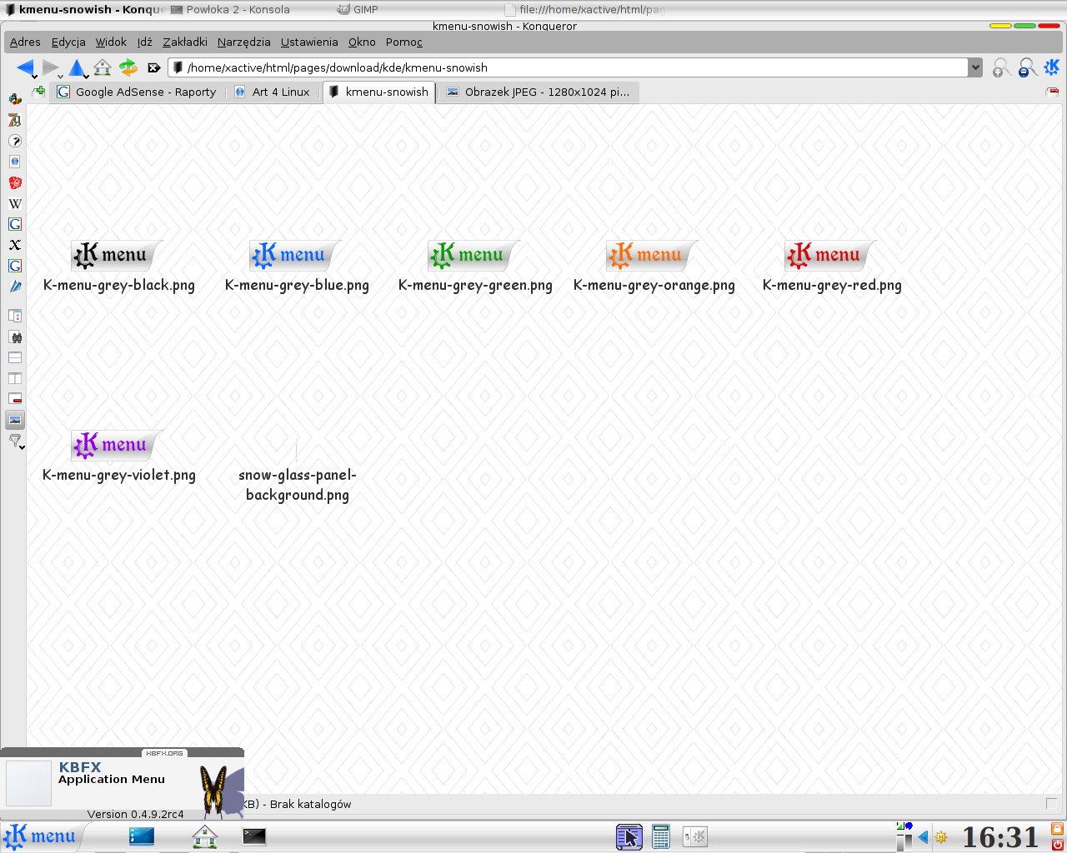Switch to Powłoka 2 - Konsola window

pyautogui.click(x=230, y=10)
